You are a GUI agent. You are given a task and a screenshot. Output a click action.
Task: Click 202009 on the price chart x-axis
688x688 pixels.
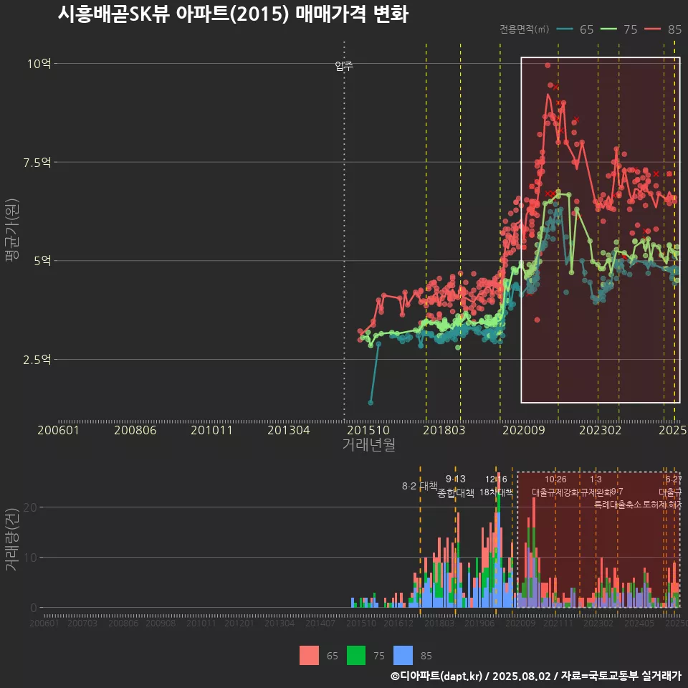[x=523, y=430]
